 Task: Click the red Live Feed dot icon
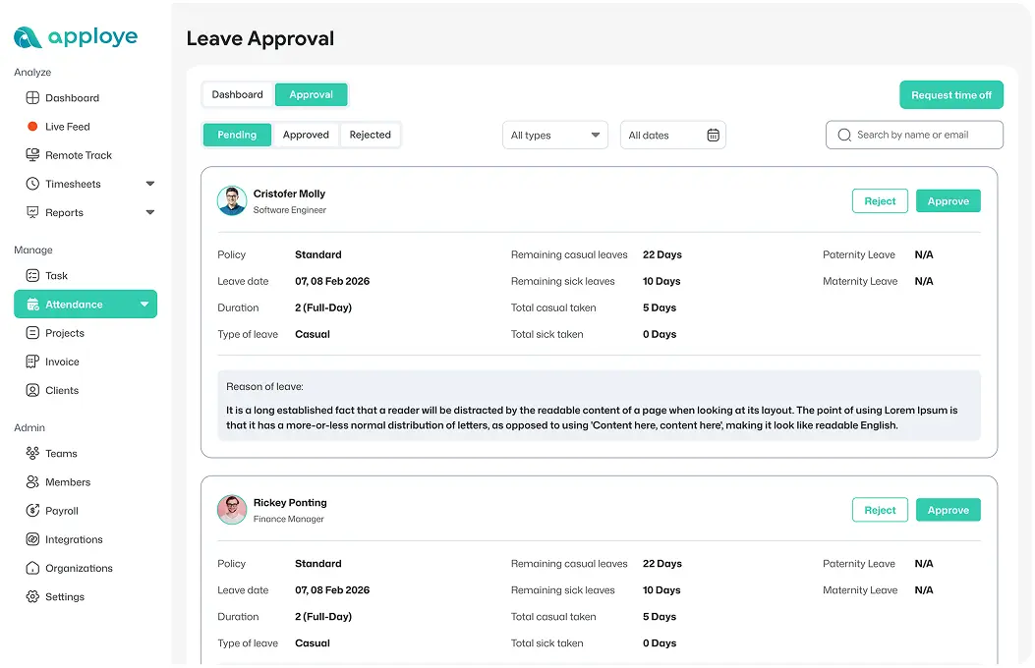click(32, 126)
